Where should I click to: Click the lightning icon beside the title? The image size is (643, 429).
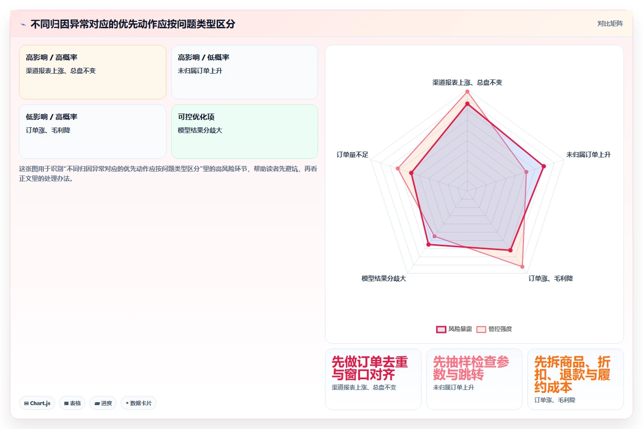click(23, 24)
